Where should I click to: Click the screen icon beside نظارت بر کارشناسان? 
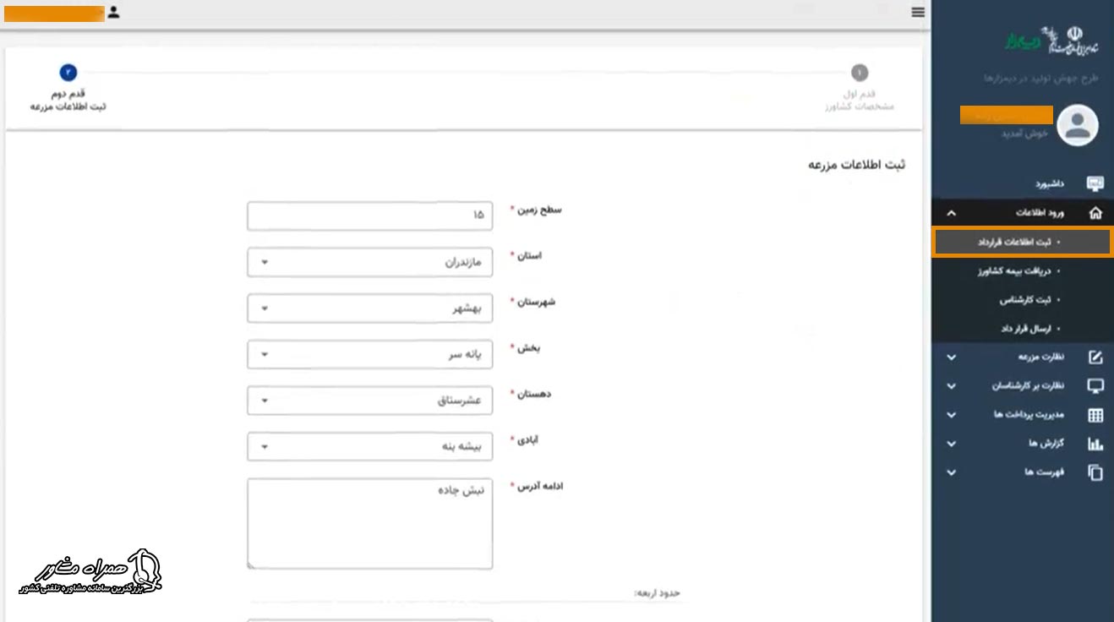tap(1095, 385)
